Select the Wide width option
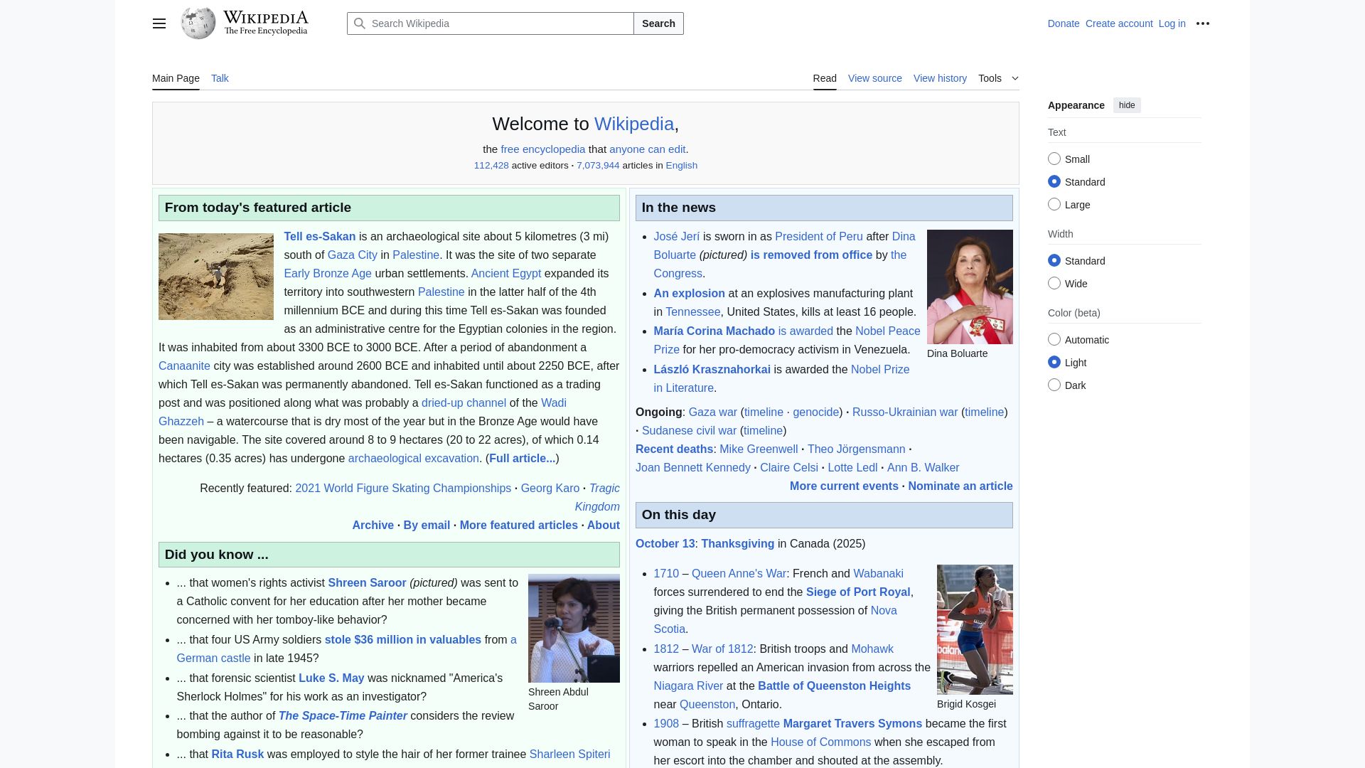The width and height of the screenshot is (1365, 768). (1054, 284)
